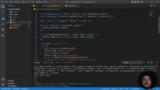Open Source Control view in activity bar
Viewport: 160px width, 90px height.
click(3, 18)
